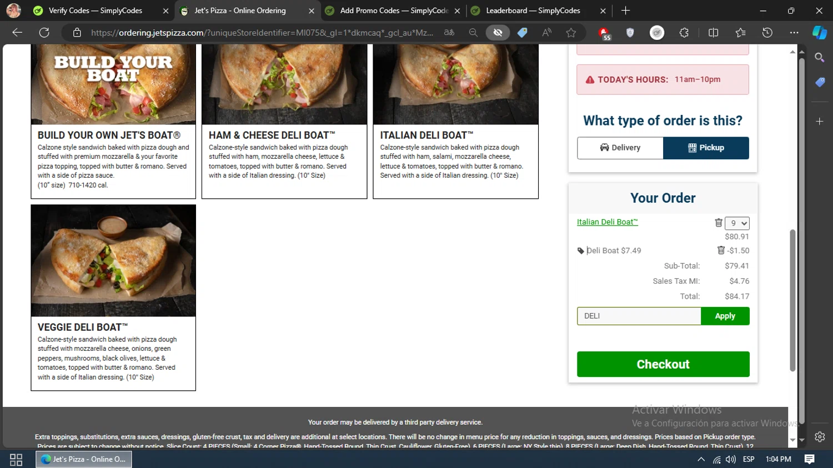This screenshot has height=468, width=833.
Task: Open the Favorites list icon
Action: pos(740,33)
